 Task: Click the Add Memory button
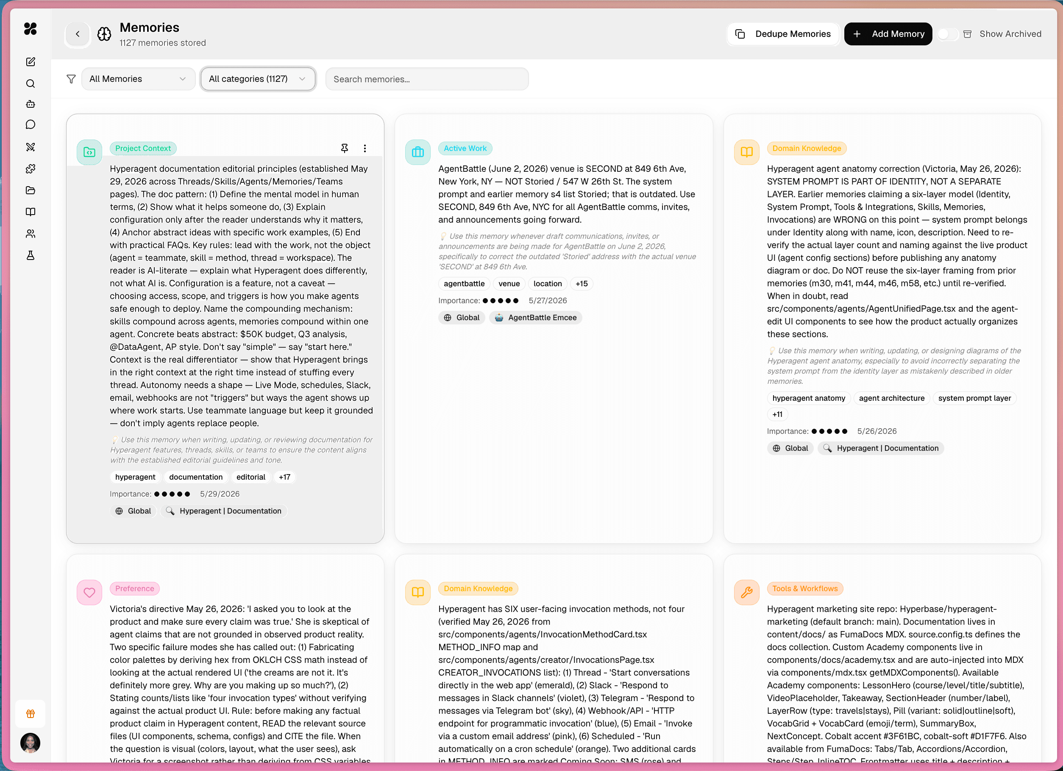click(888, 34)
